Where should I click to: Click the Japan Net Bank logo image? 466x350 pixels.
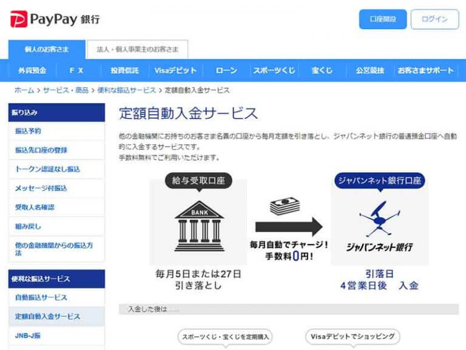[379, 226]
